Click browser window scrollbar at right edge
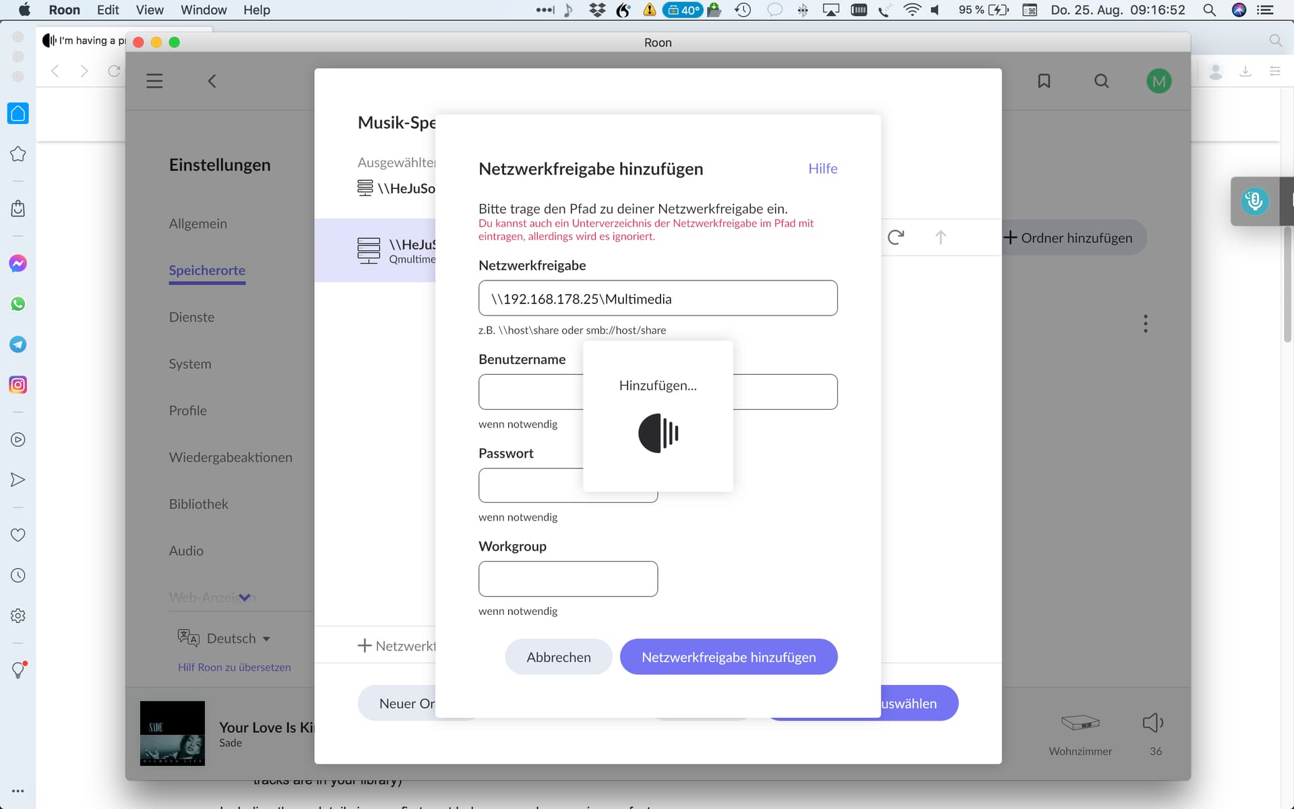Viewport: 1294px width, 809px height. [x=1288, y=283]
